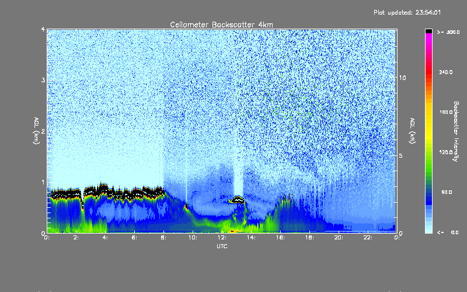Click the "AGL (km)" left axis label
467x292 pixels.
coord(36,131)
